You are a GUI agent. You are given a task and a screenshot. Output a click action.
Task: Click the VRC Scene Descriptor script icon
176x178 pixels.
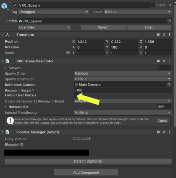[7, 61]
